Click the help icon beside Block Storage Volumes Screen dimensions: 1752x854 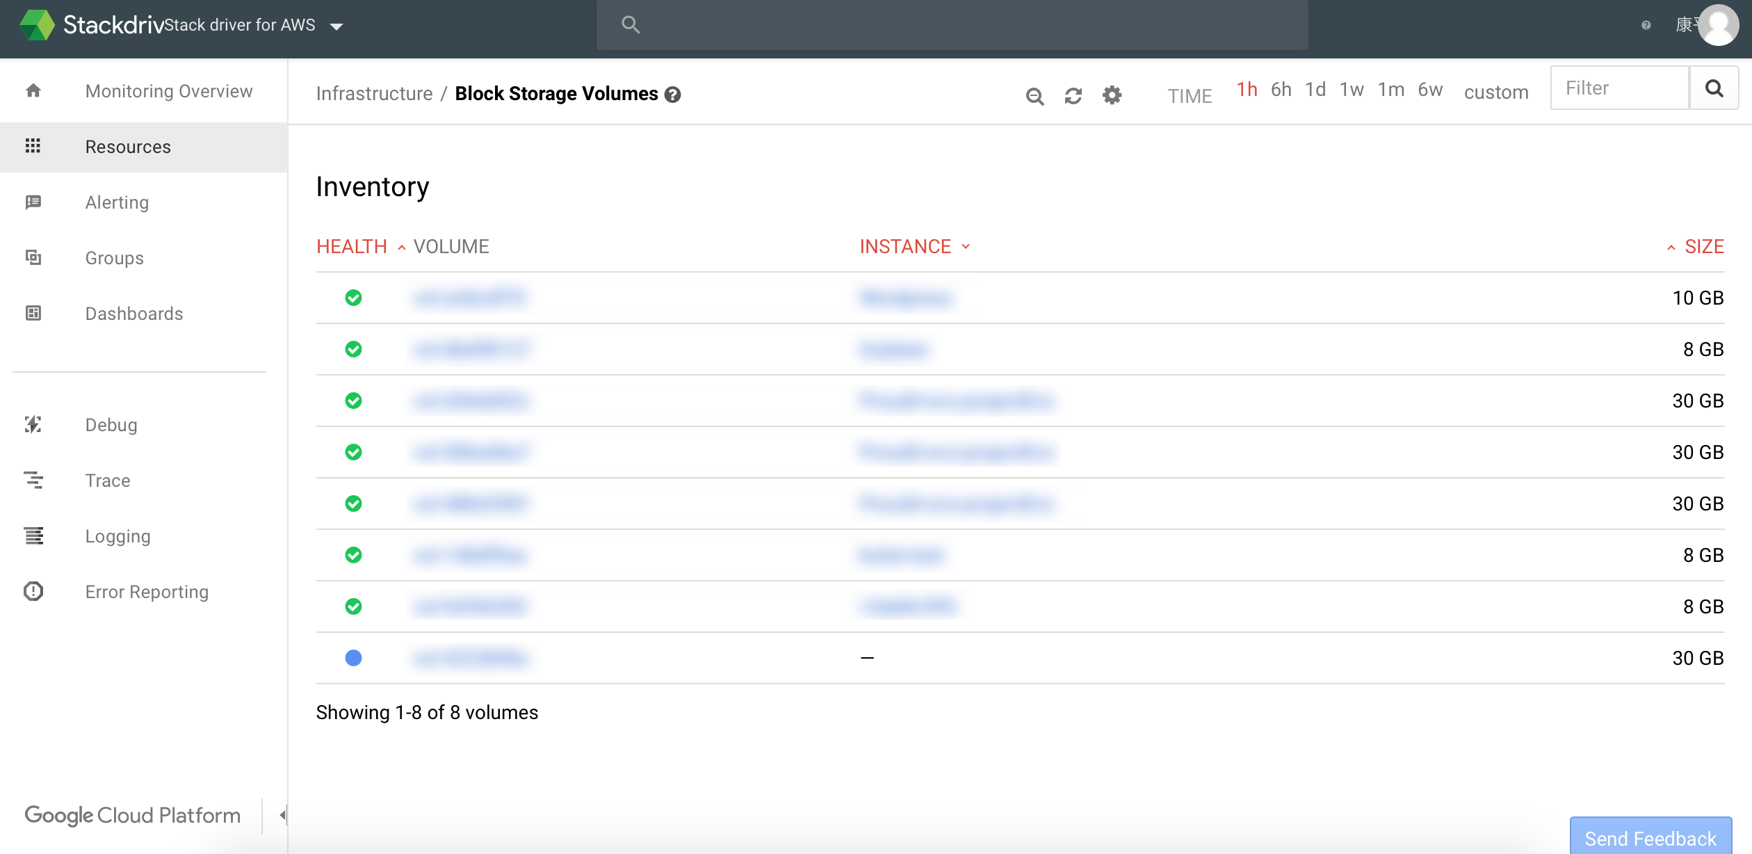pyautogui.click(x=672, y=95)
